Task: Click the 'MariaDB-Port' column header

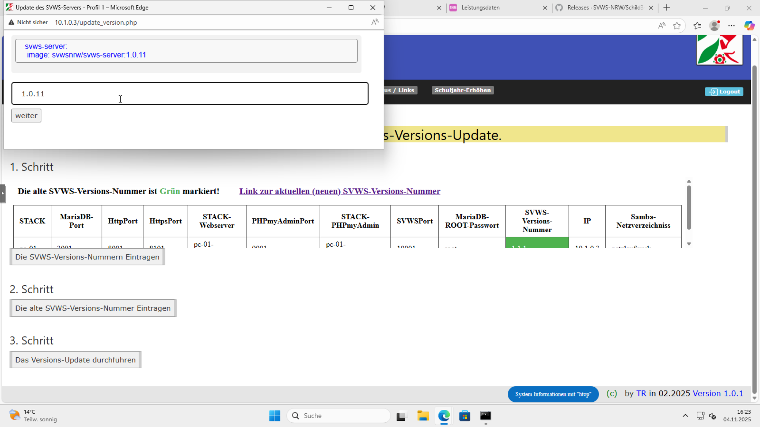Action: [x=77, y=221]
